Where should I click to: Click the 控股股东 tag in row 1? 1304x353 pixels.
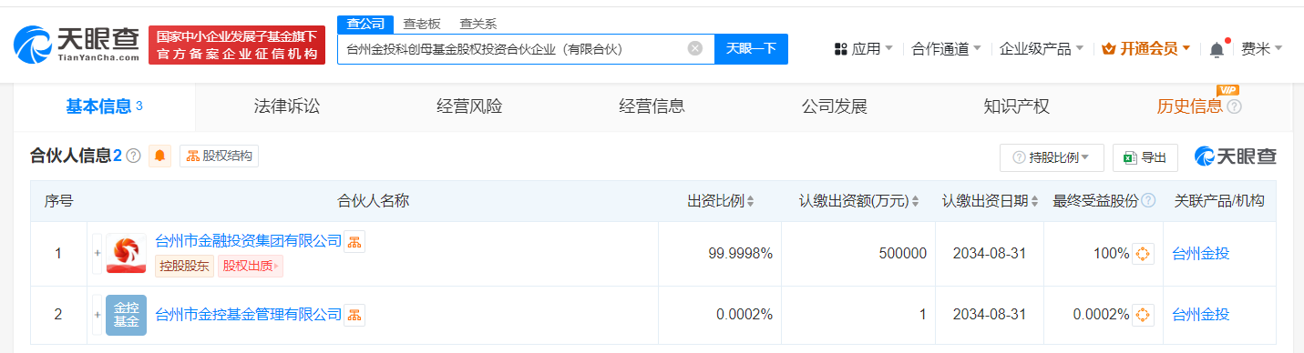pos(185,267)
